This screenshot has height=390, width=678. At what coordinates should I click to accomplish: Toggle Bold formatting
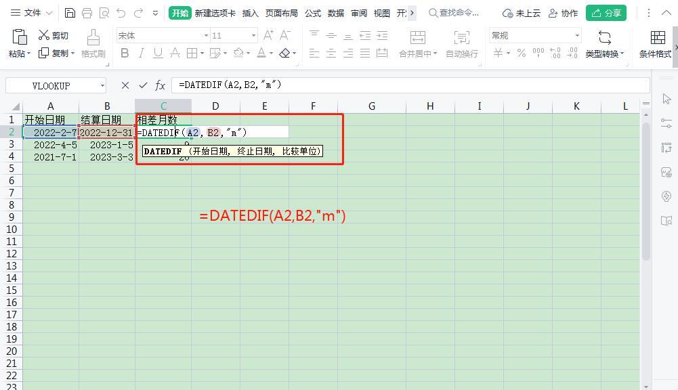(x=125, y=53)
